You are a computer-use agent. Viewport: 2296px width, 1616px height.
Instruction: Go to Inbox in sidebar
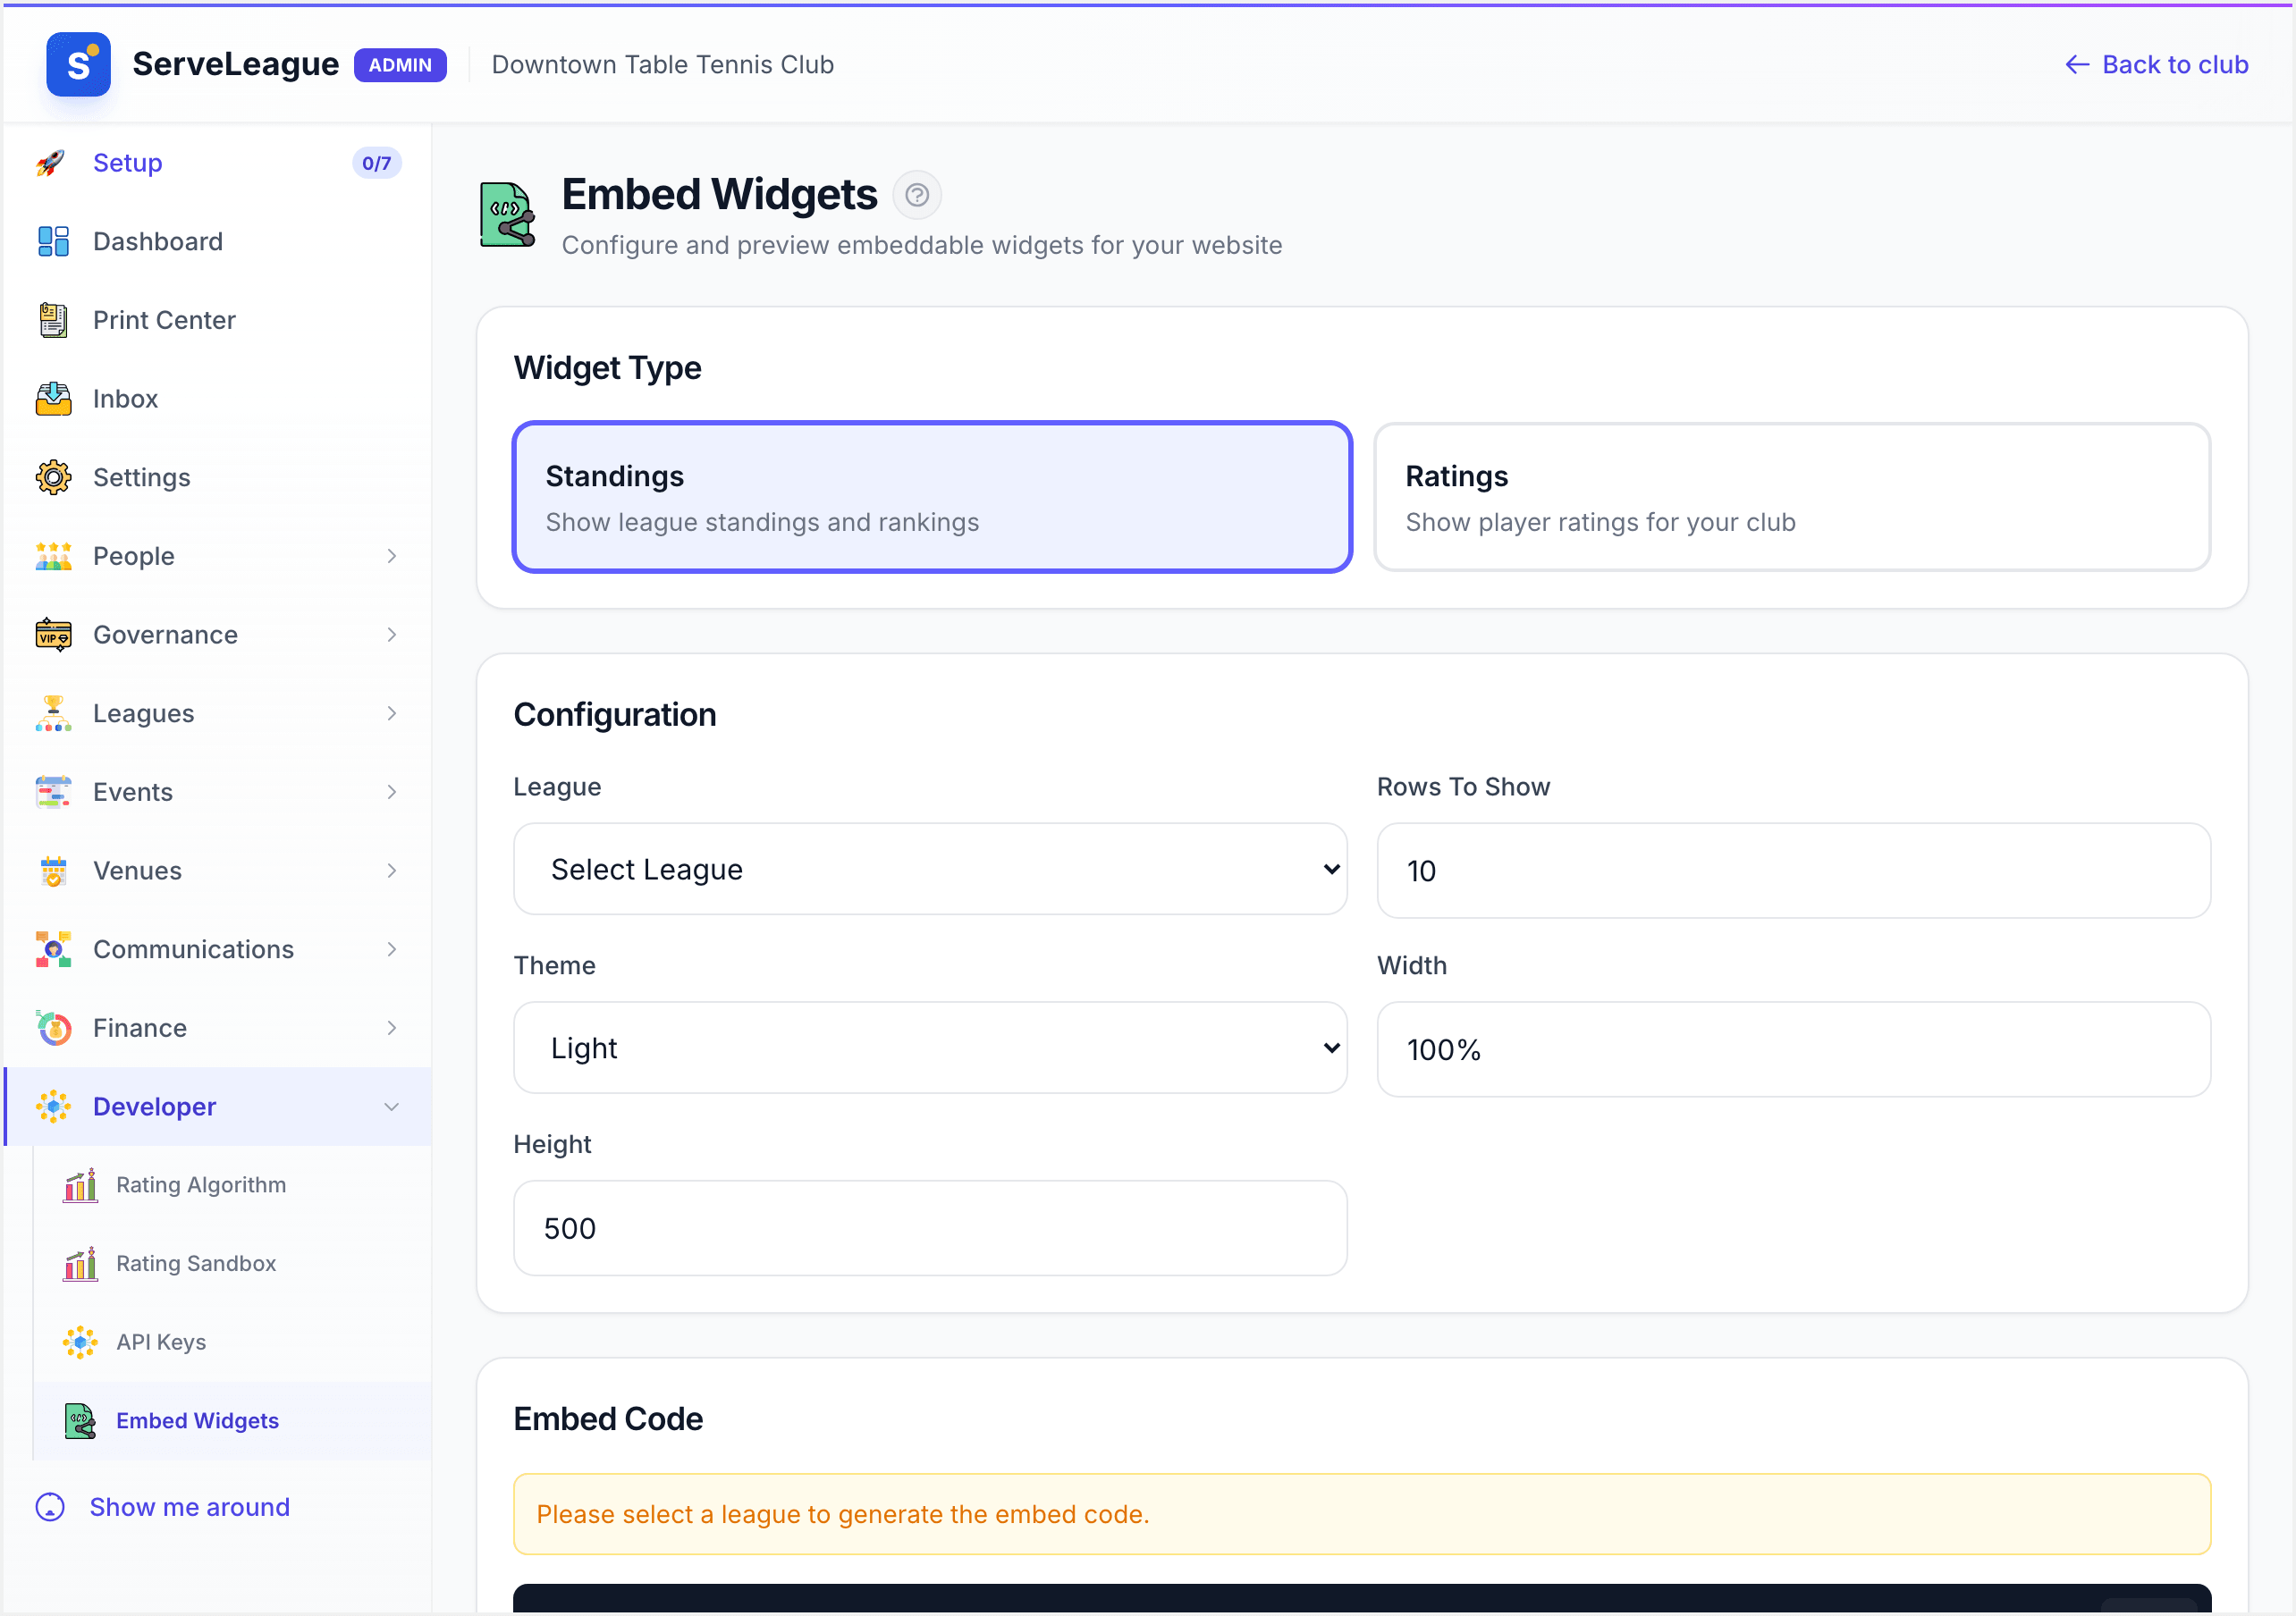(218, 399)
